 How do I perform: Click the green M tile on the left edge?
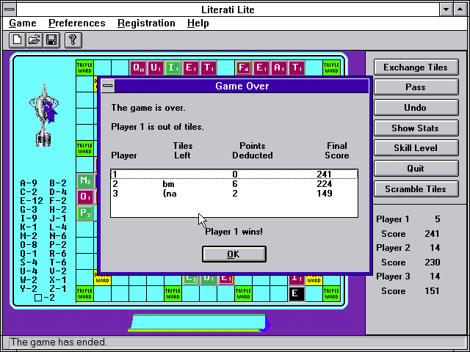point(85,180)
